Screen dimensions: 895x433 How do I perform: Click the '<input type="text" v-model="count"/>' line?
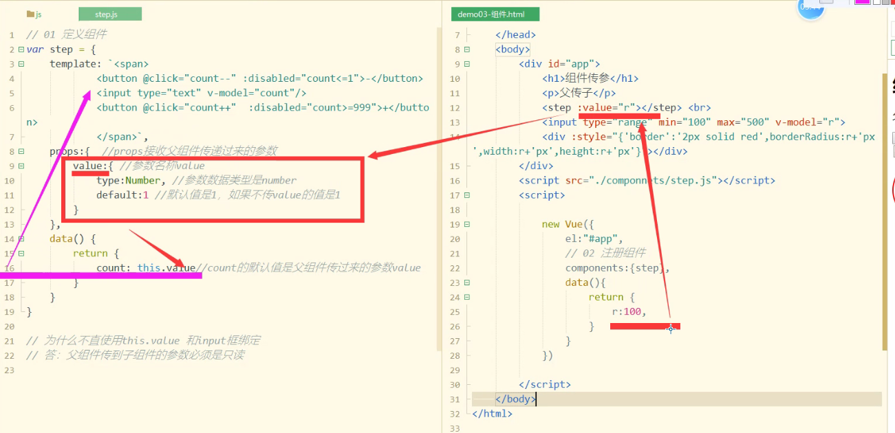(x=202, y=93)
